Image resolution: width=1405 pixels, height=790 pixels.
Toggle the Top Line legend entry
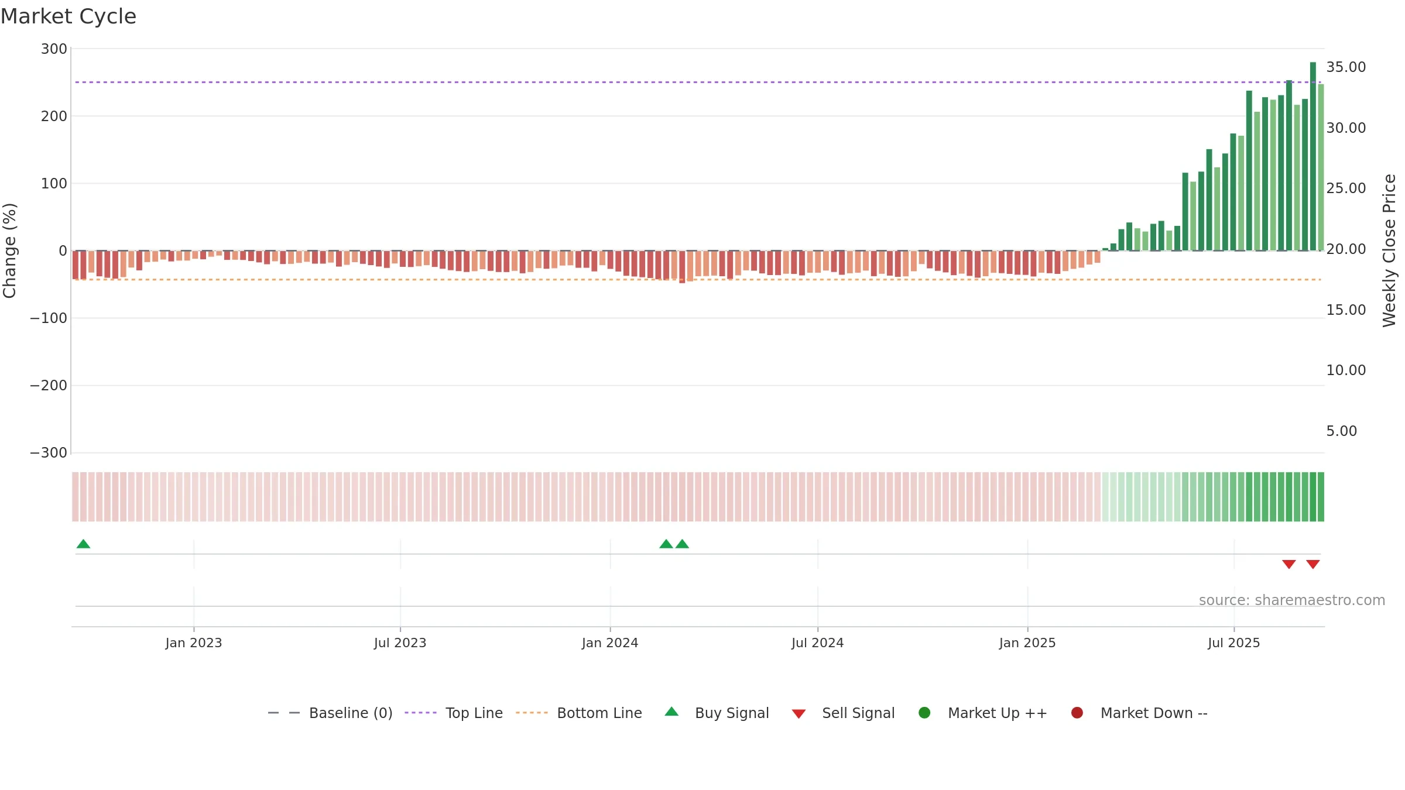point(454,713)
